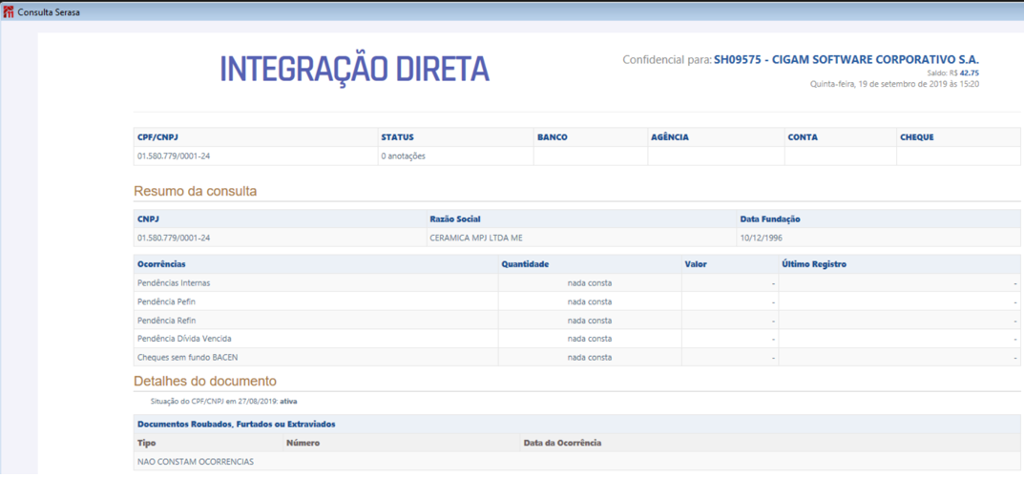Select the Pendência Dívida Vencida row label
Viewport: 1024px width, 478px height.
[184, 339]
